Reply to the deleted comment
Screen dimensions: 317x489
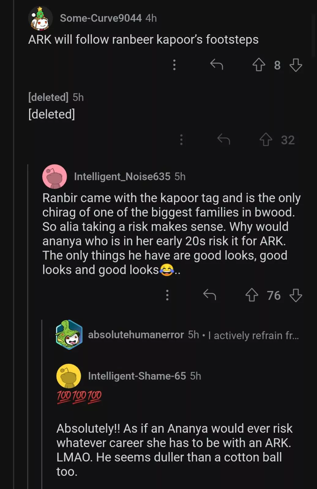point(224,140)
